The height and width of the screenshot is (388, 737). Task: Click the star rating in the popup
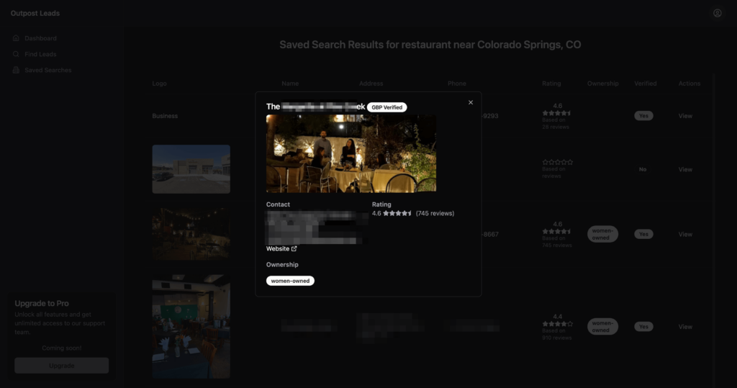pyautogui.click(x=397, y=214)
